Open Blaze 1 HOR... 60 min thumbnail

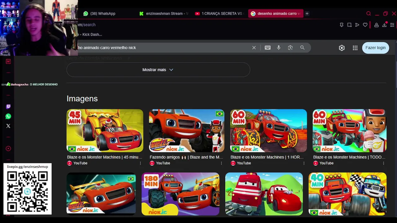pos(268,130)
